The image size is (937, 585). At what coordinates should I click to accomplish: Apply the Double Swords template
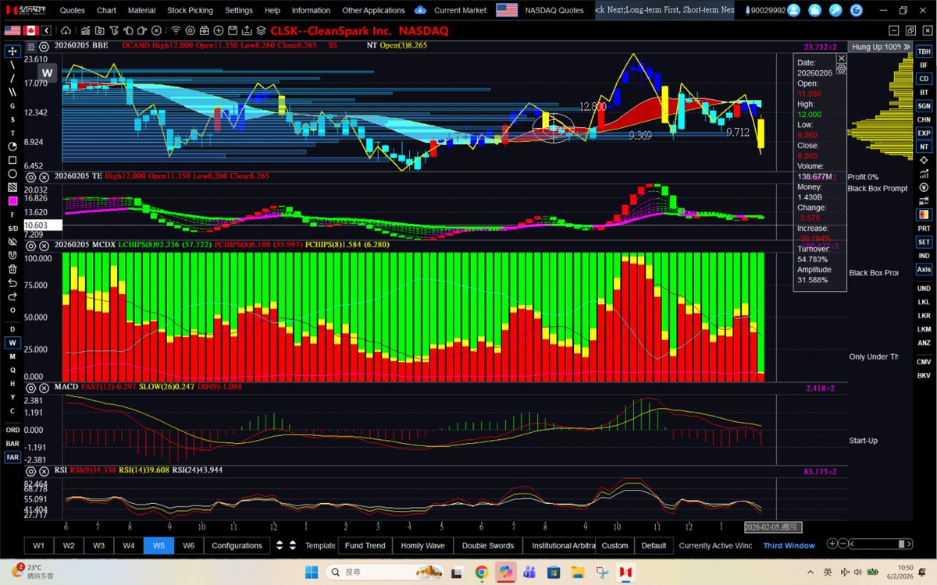click(x=488, y=545)
